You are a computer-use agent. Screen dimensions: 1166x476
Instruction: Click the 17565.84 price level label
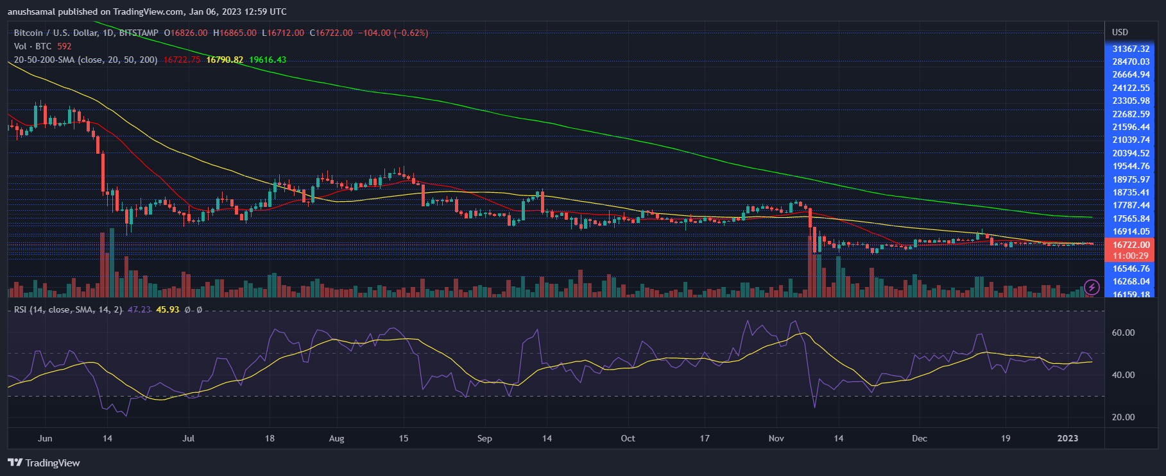pos(1131,218)
